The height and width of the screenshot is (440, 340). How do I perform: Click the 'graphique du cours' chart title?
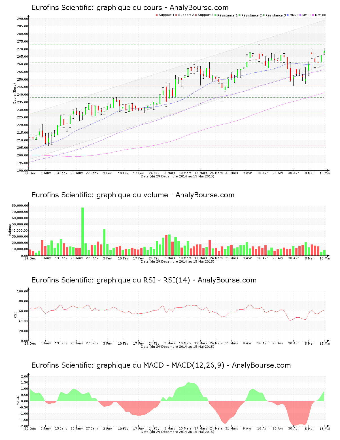130,8
